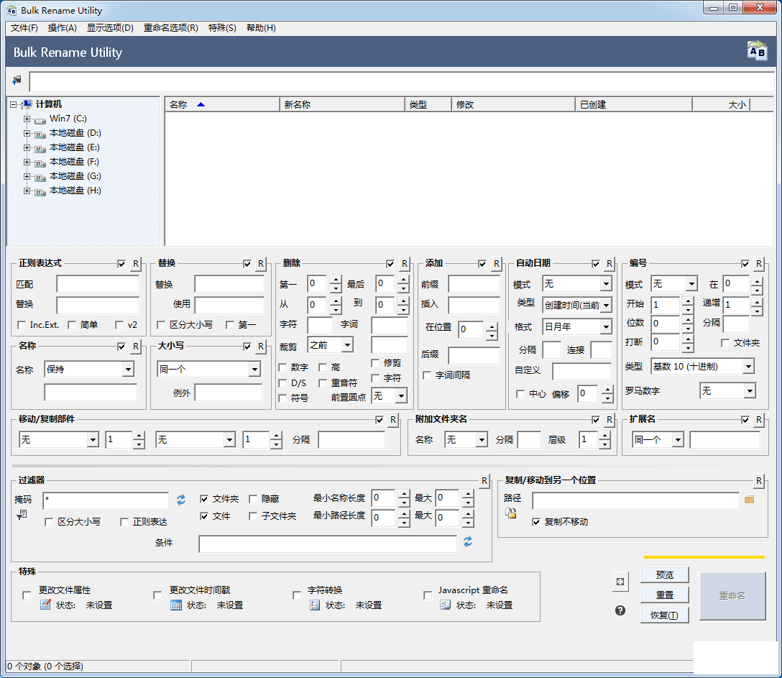Screen dimensions: 782x678
Task: Click the copy-path icon below 路径 label
Action: pyautogui.click(x=511, y=513)
